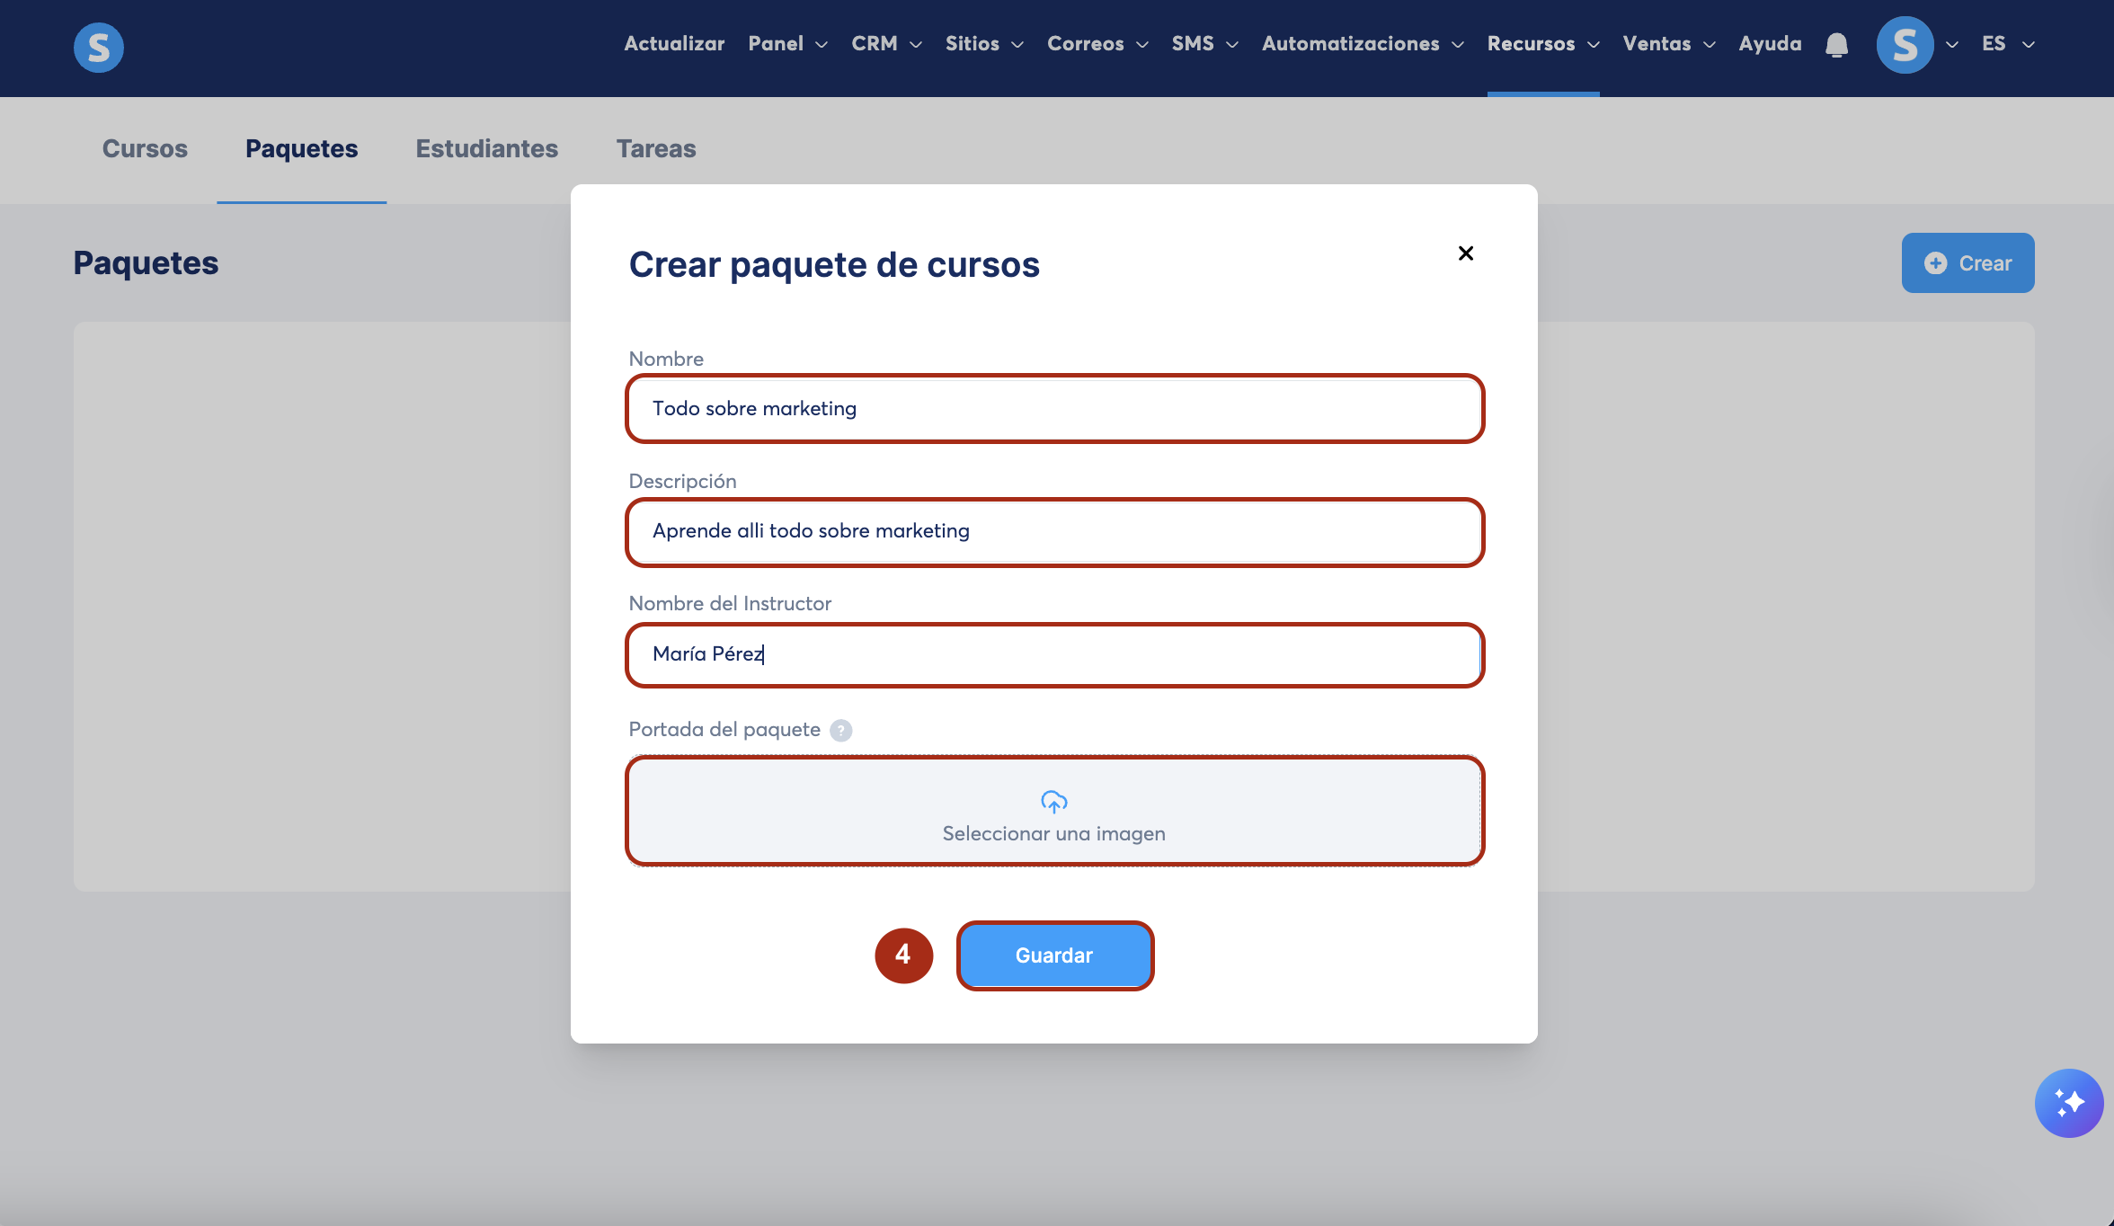Viewport: 2114px width, 1226px height.
Task: Click the Seleccionar una imagen upload area
Action: pyautogui.click(x=1053, y=833)
